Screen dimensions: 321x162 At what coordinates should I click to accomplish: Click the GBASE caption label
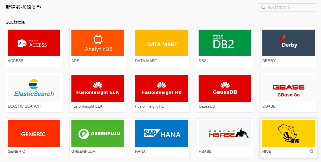[x=269, y=106]
